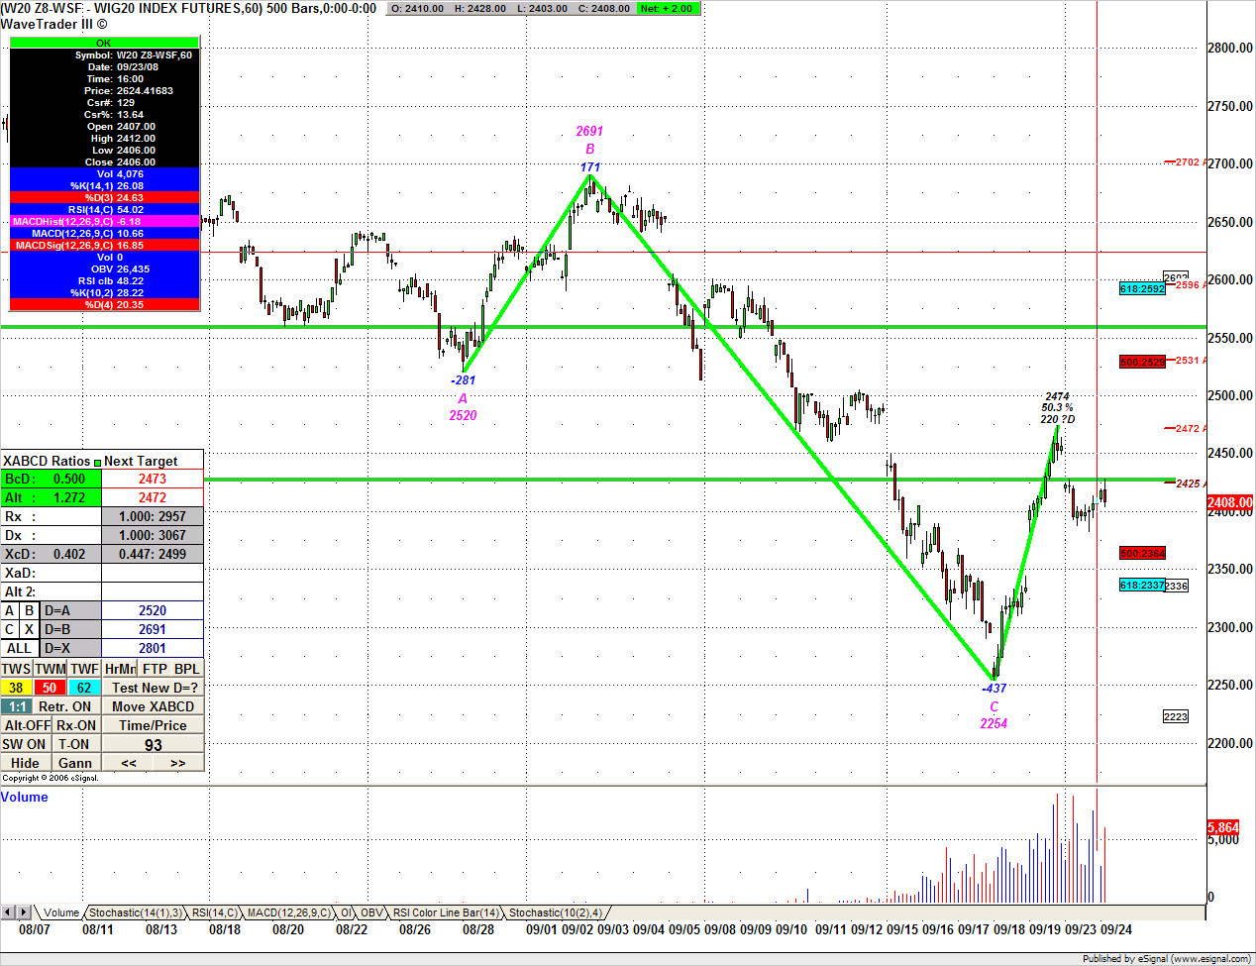This screenshot has width=1256, height=966.
Task: Click the ALL points cell
Action: (x=20, y=648)
